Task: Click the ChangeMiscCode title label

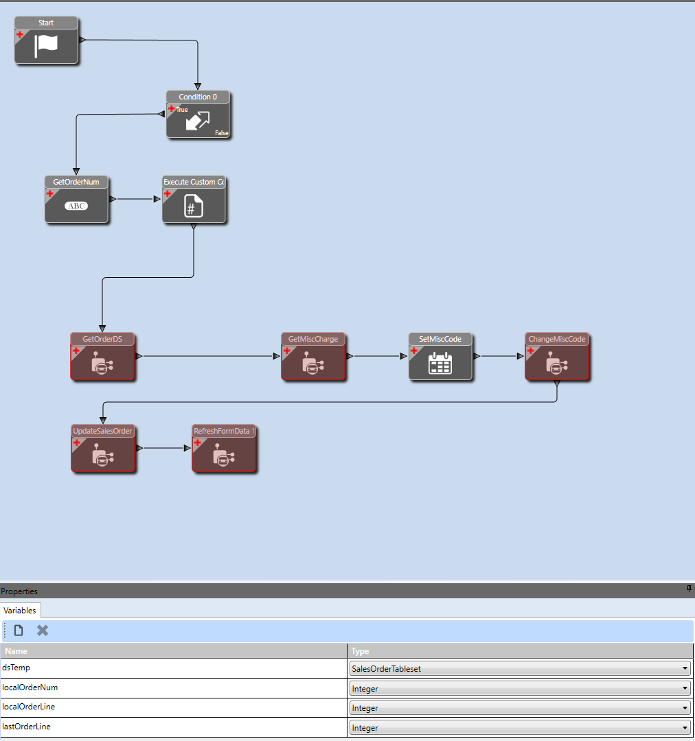Action: coord(557,340)
